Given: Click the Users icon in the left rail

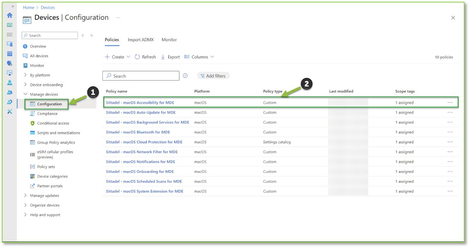Looking at the screenshot, I should (9, 82).
